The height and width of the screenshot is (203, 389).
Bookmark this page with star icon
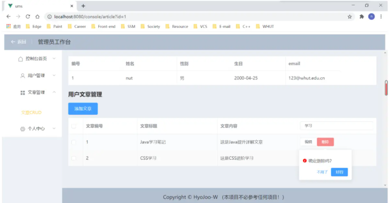(x=350, y=16)
